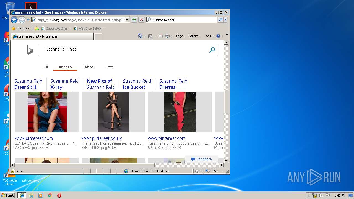354x199 pixels.
Task: Expand the Print options dropdown arrow
Action: pos(172,36)
